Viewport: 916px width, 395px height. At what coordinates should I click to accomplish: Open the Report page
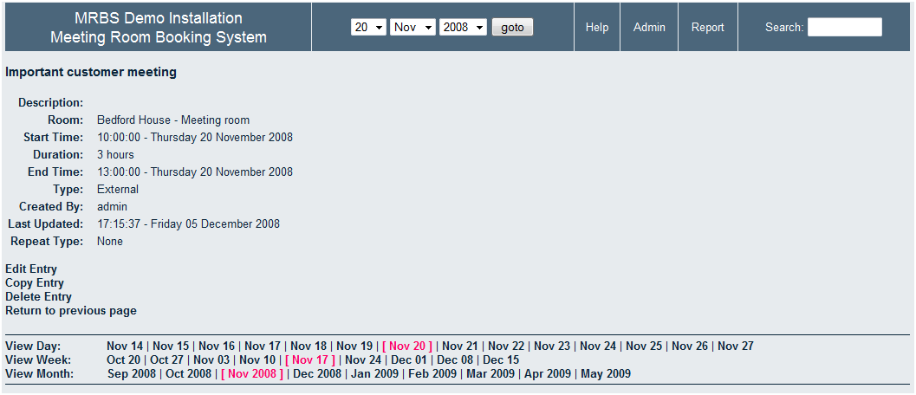click(x=707, y=28)
